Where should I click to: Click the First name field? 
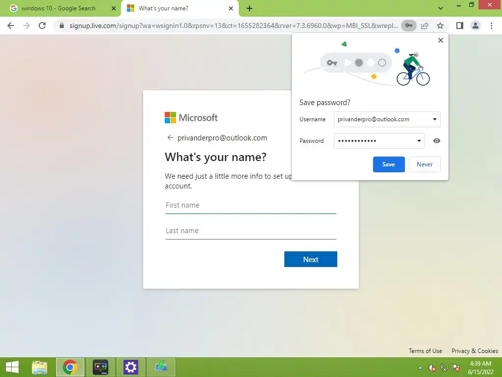click(x=251, y=206)
